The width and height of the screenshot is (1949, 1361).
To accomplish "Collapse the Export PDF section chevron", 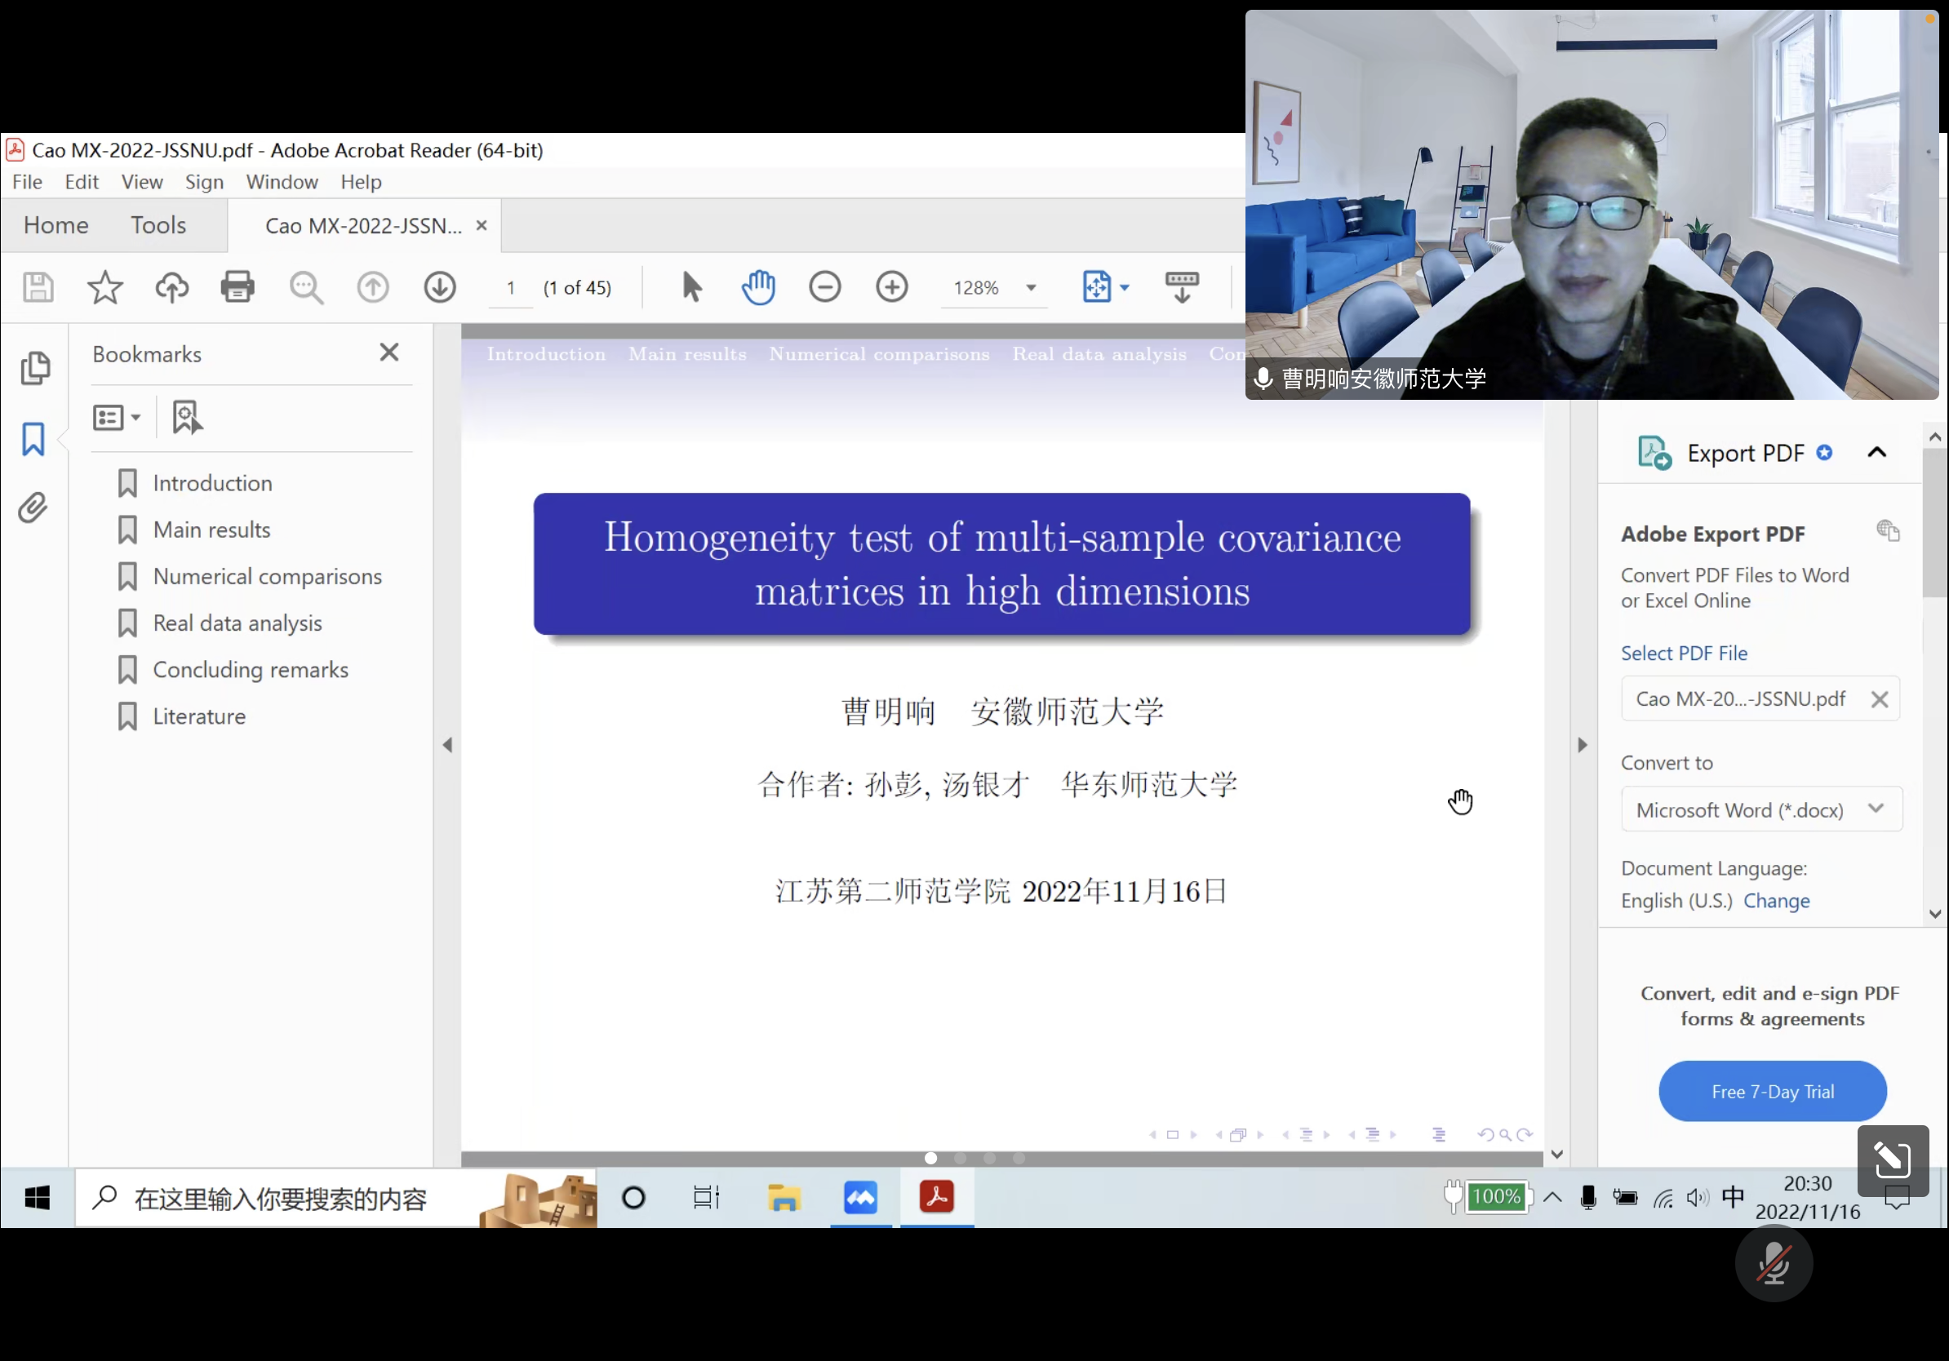I will pyautogui.click(x=1876, y=452).
